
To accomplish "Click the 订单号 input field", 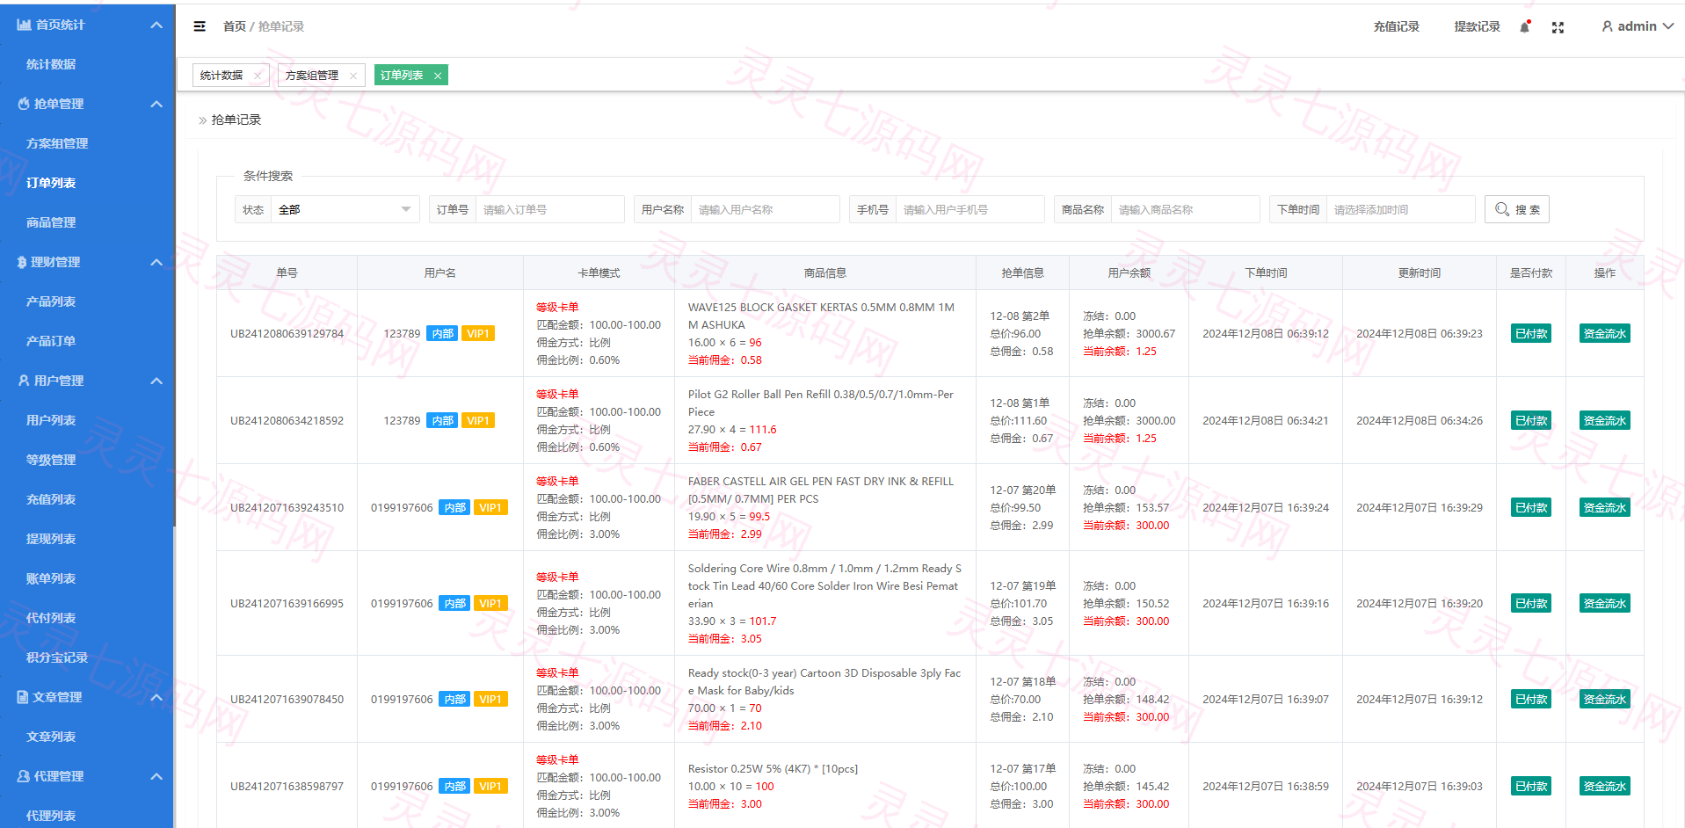I will (550, 209).
